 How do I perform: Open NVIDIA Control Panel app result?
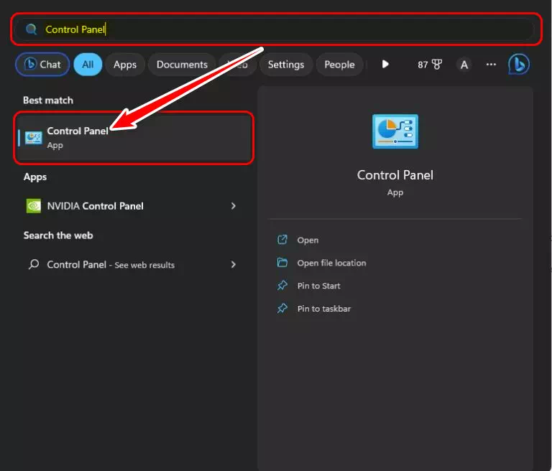click(x=131, y=206)
